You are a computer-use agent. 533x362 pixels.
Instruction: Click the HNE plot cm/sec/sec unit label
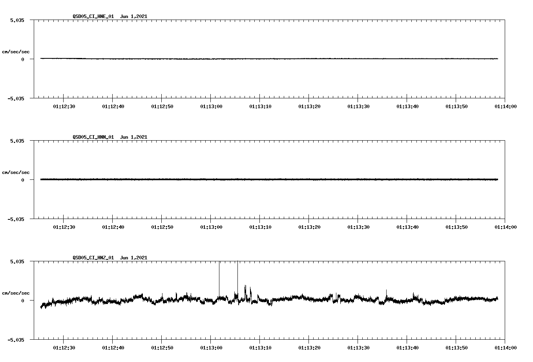(x=16, y=52)
